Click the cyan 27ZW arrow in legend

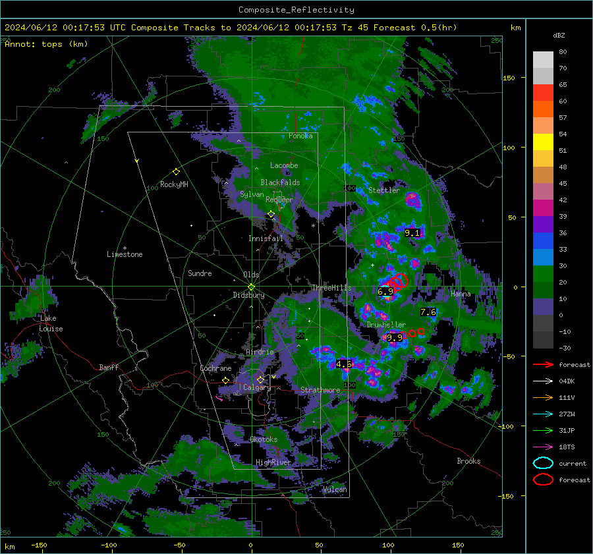point(543,414)
